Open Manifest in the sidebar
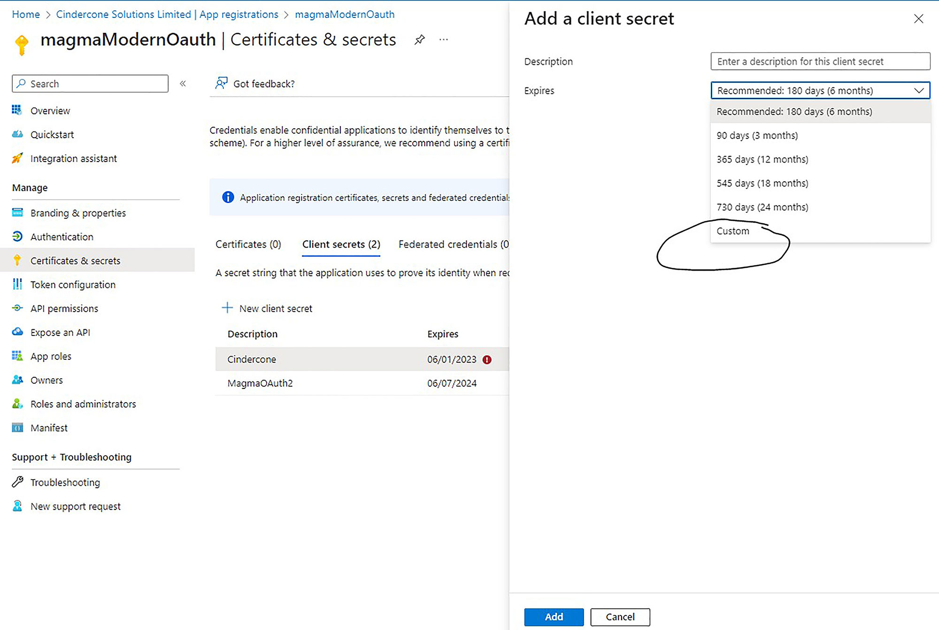Image resolution: width=939 pixels, height=630 pixels. coord(49,428)
